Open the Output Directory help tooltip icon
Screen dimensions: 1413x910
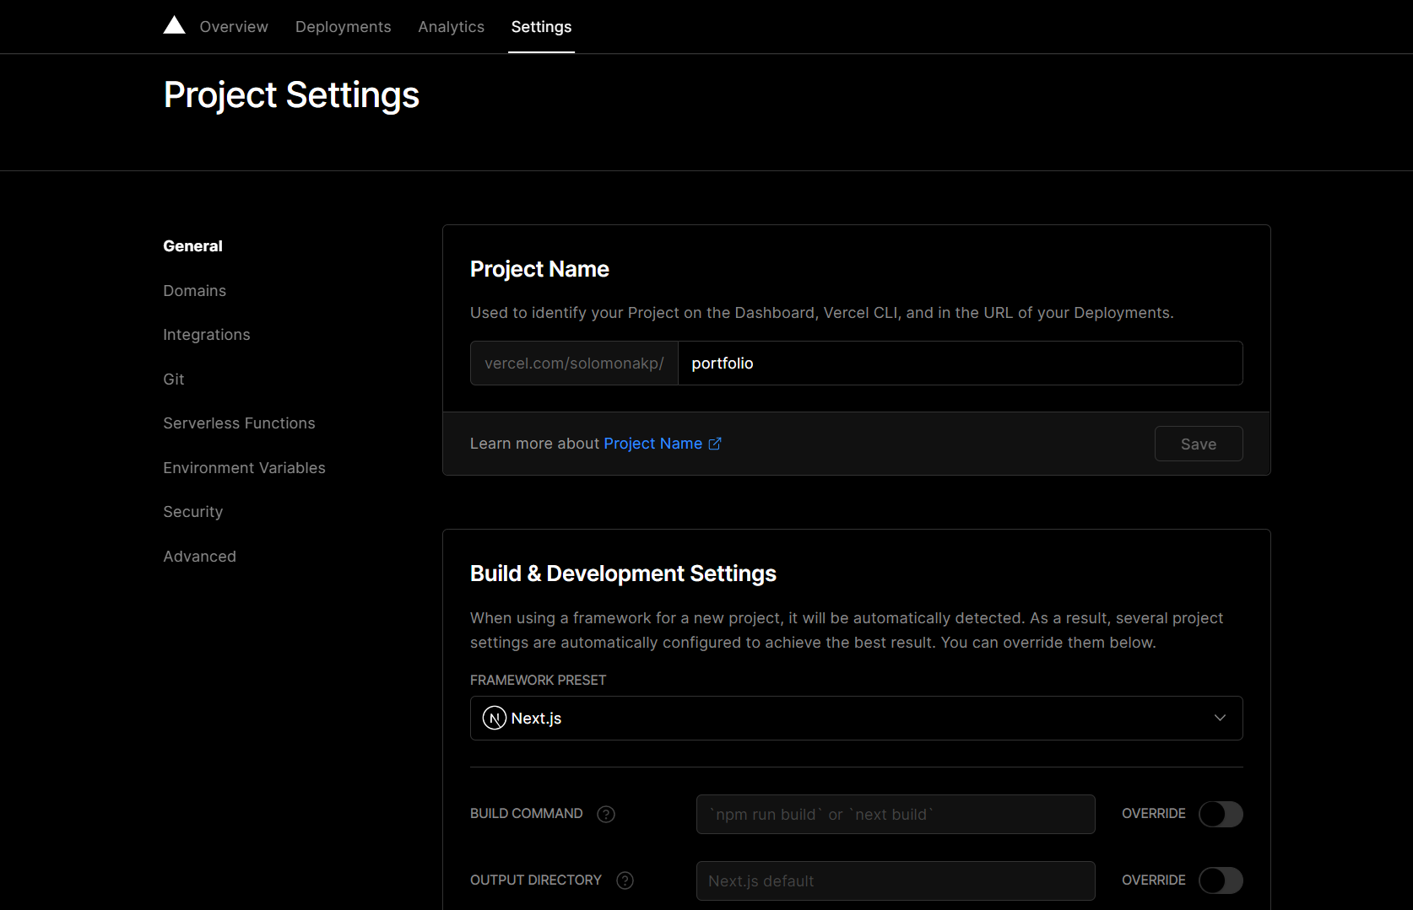pos(625,880)
